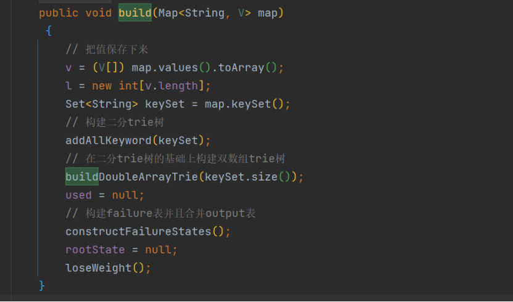This screenshot has height=302, width=513.
Task: Click the comment about failure表 and output表
Action: pos(161,213)
